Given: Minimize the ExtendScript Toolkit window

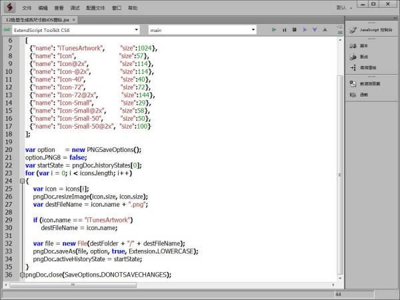Looking at the screenshot, I should (363, 4).
